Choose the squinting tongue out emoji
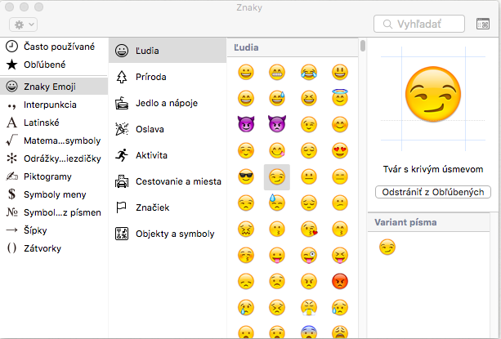501x339 pixels. pyautogui.click(x=340, y=255)
